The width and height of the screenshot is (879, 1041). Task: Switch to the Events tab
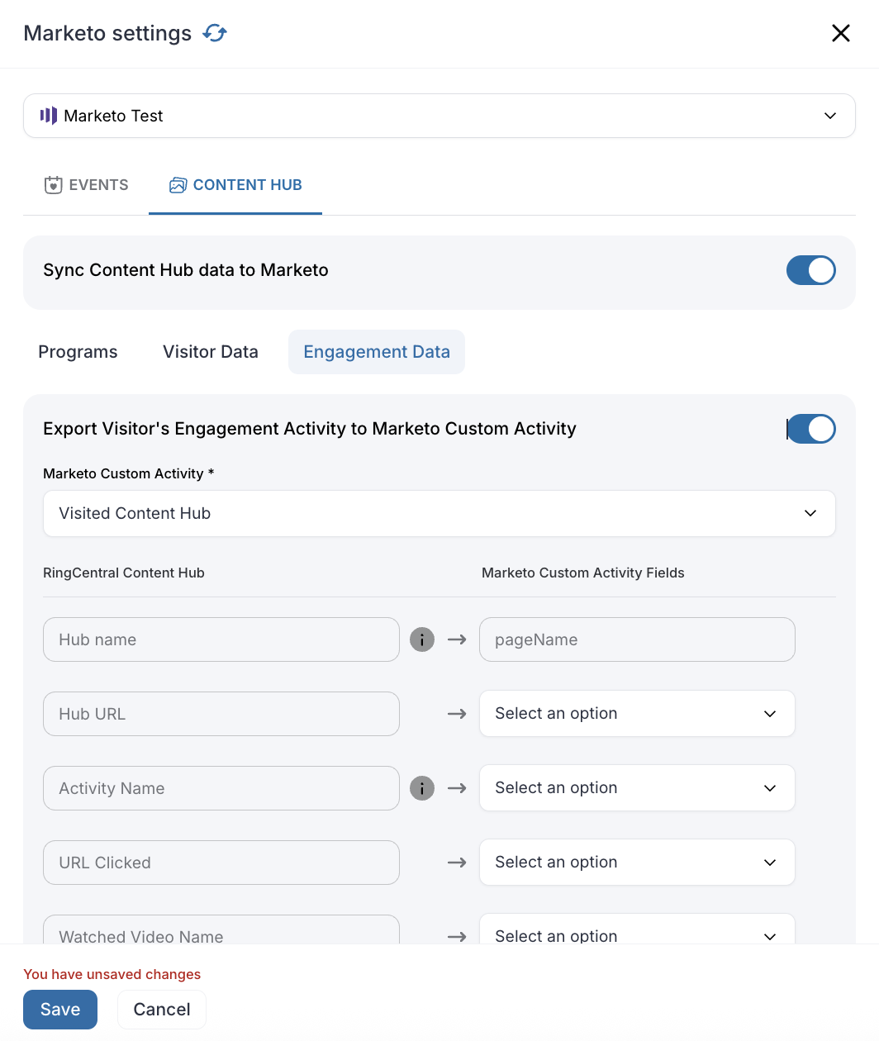(x=87, y=185)
